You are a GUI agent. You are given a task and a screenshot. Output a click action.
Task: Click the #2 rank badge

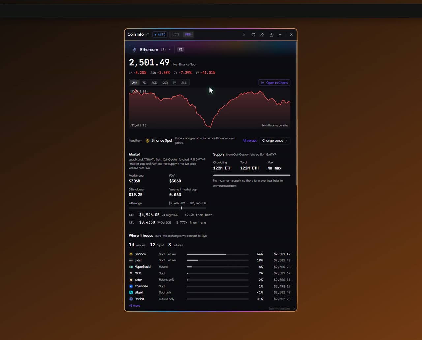(x=181, y=50)
